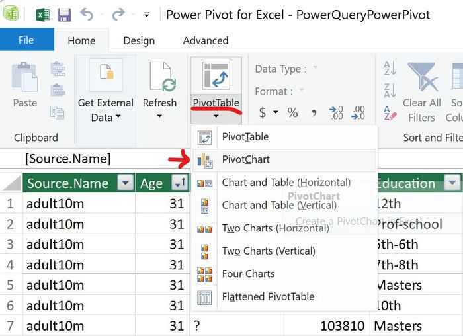Redo the last action
This screenshot has width=463, height=336.
tap(118, 14)
